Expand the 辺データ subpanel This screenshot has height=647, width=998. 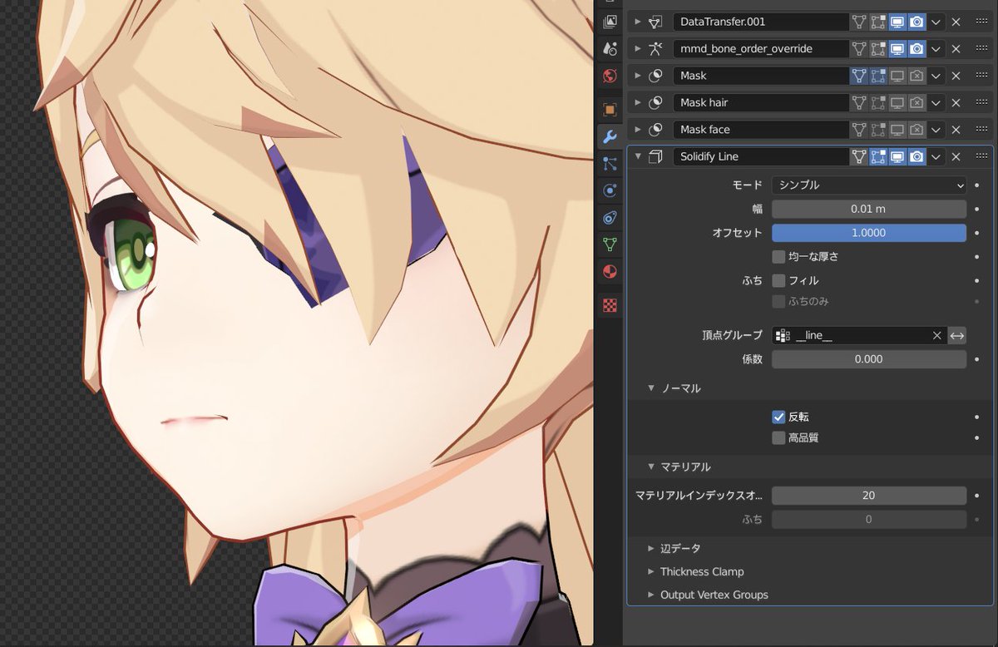click(652, 549)
